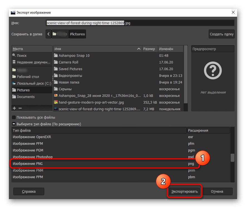Viewport: 246px width, 208px height.
Task: Click the back arrow in path bar
Action: [48, 34]
